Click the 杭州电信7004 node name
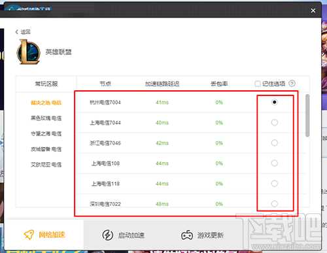The width and height of the screenshot is (327, 253). click(105, 102)
